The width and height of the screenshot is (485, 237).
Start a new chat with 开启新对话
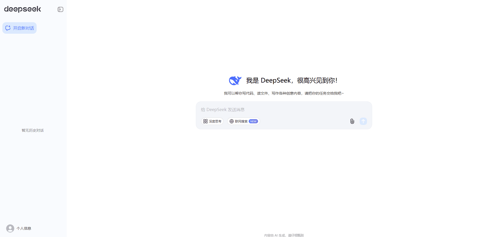point(20,28)
